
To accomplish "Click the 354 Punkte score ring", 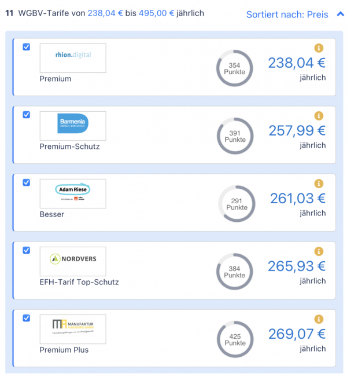I will pos(235,68).
